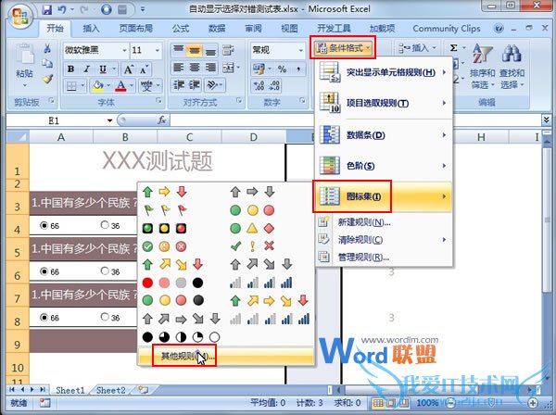
Task: Toggle Italic formatting
Action: click(87, 69)
